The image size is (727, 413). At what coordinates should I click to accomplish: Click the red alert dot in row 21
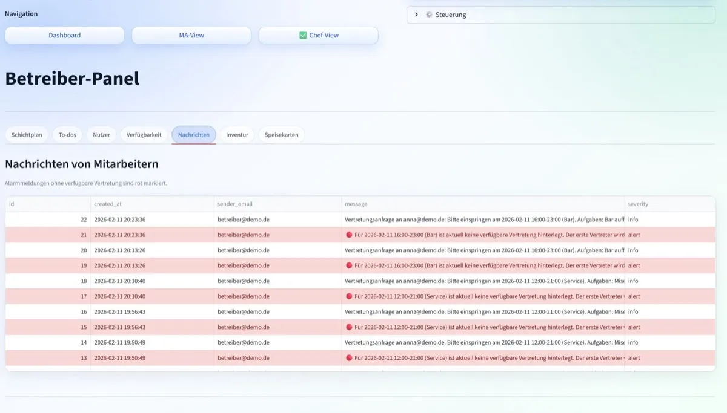(349, 235)
